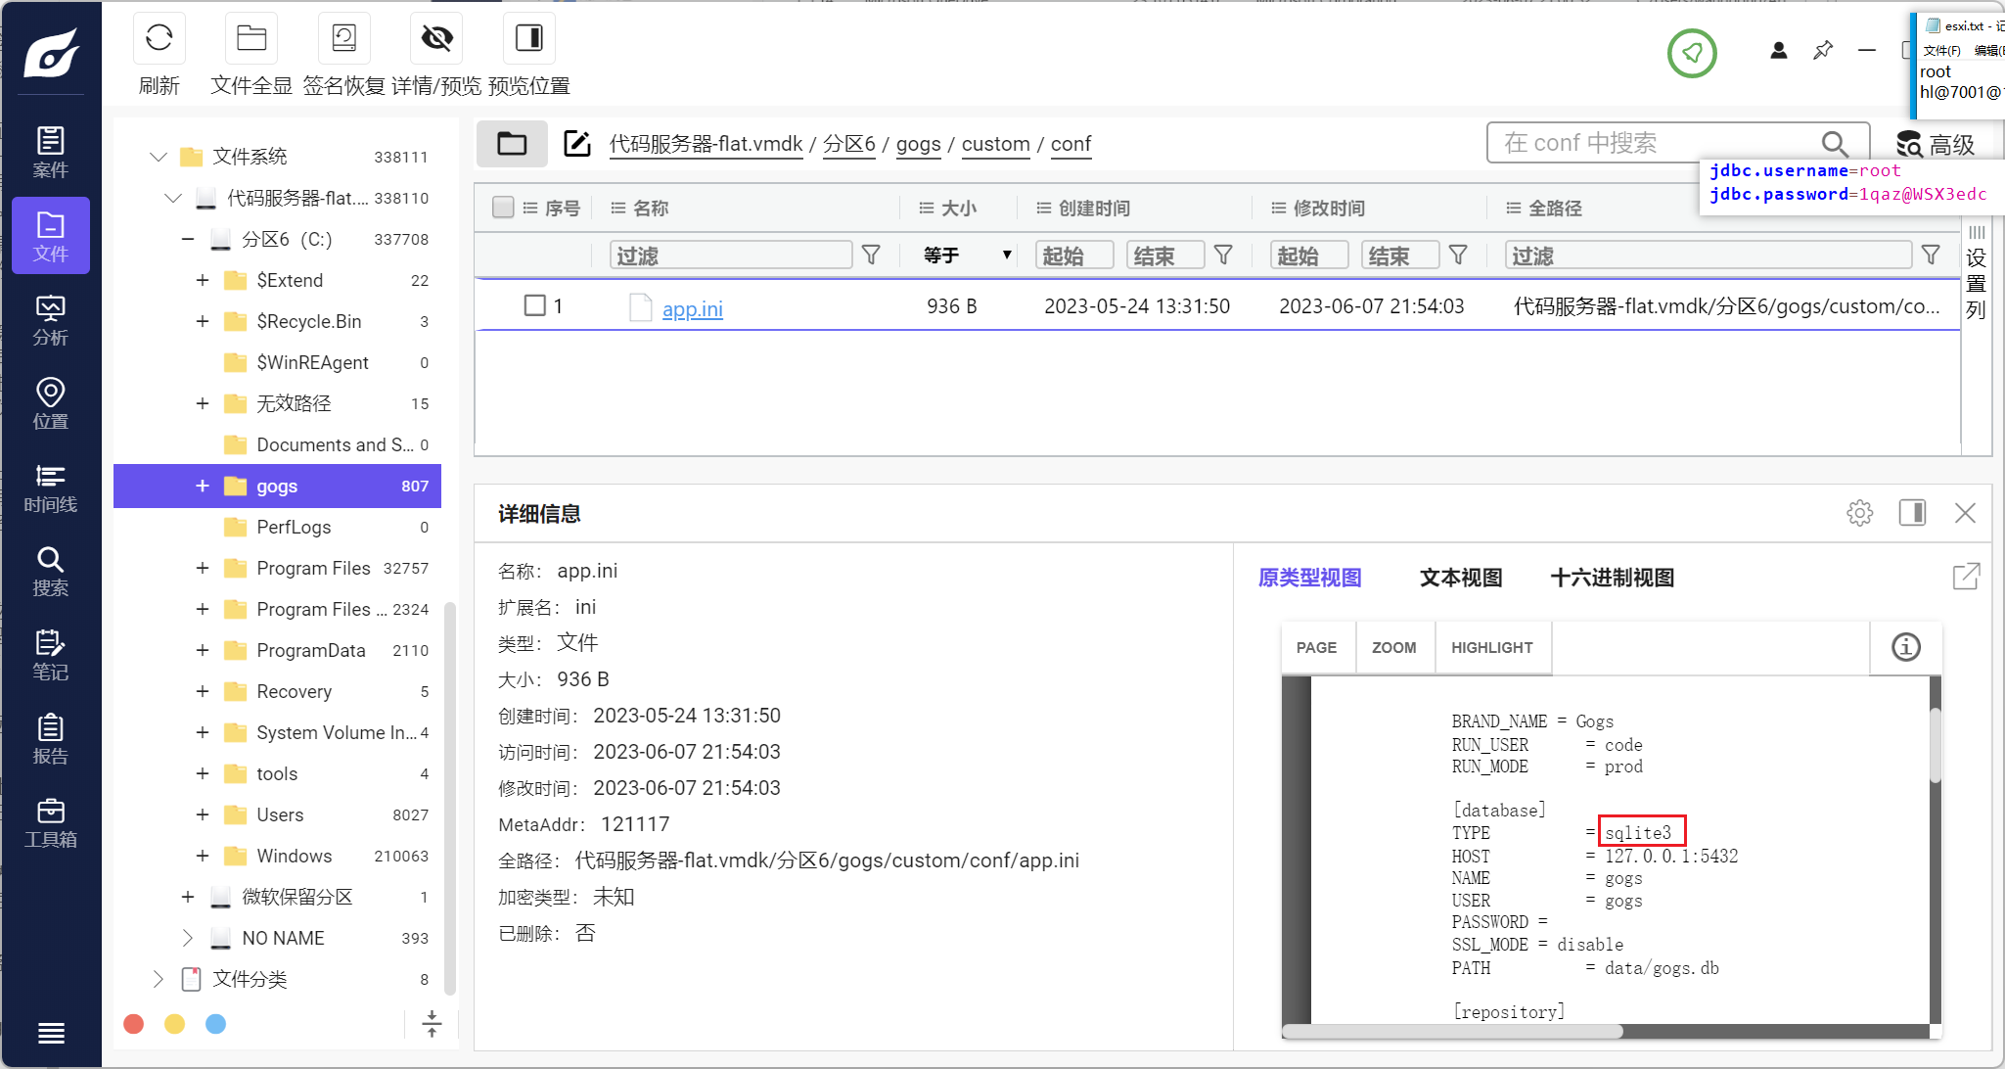
Task: Click the 名称 filter input field
Action: point(731,256)
